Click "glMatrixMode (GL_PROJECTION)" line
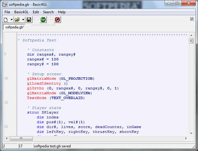 click(x=61, y=79)
